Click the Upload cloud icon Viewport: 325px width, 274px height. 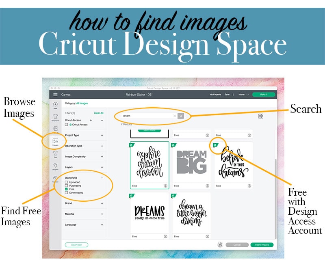55,178
